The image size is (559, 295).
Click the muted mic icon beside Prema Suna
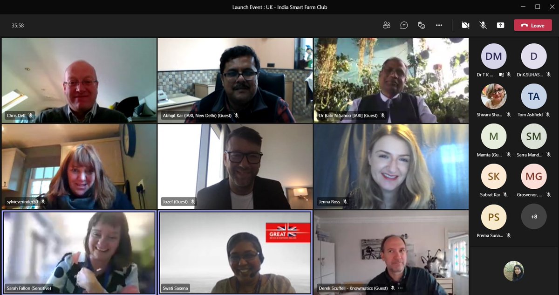pos(508,235)
